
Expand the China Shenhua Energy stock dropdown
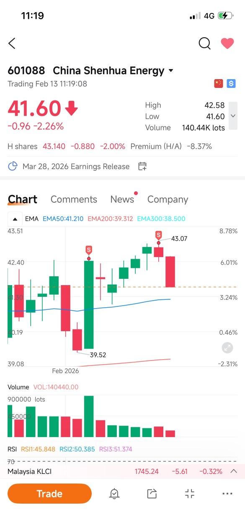[x=171, y=71]
